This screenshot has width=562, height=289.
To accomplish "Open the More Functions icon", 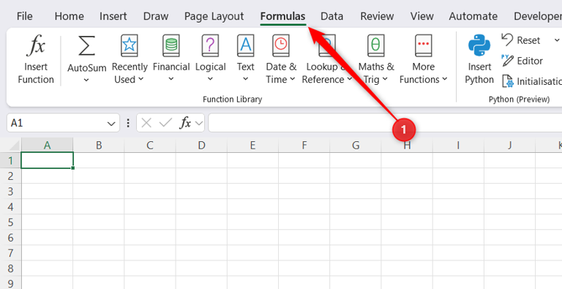I will pyautogui.click(x=423, y=45).
